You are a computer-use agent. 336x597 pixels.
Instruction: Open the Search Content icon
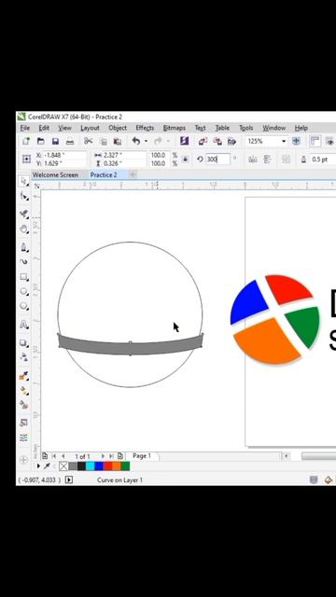[x=185, y=141]
